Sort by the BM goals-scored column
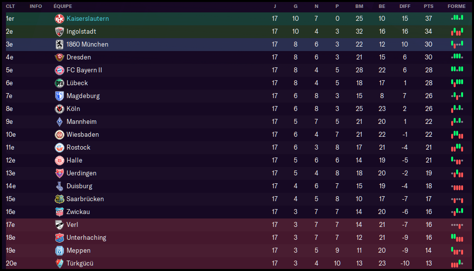 [359, 6]
